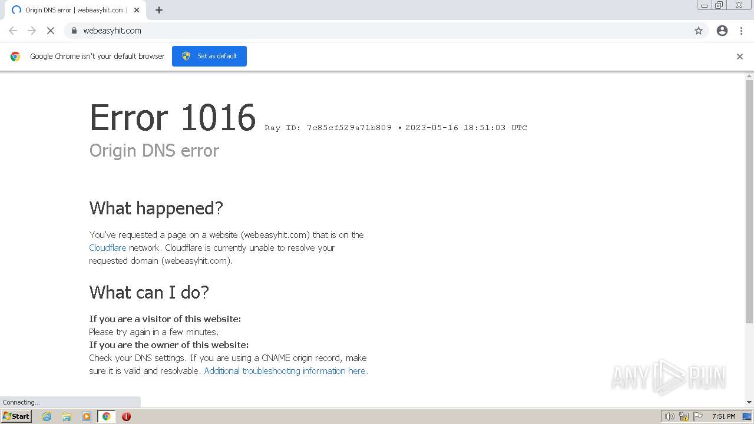Show desktop using the tray monitor icon

(748, 416)
